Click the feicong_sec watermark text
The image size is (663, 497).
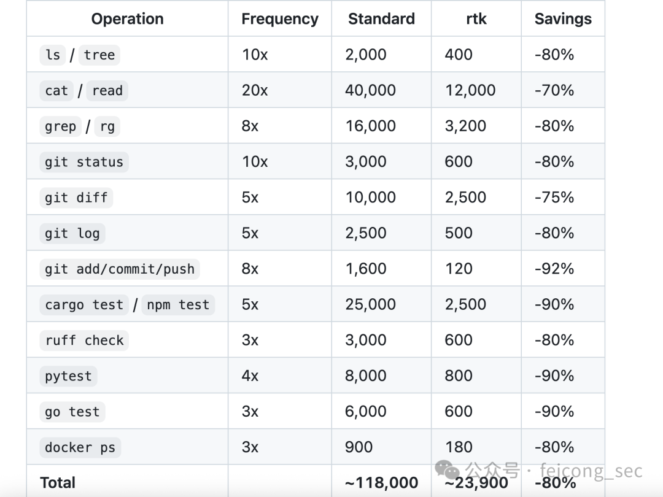[x=591, y=471]
